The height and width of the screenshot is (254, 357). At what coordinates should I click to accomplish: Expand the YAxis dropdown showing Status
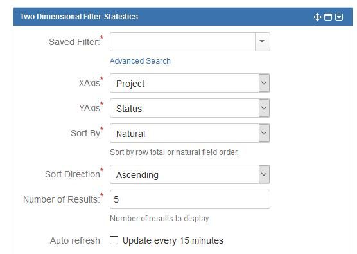tap(190, 108)
